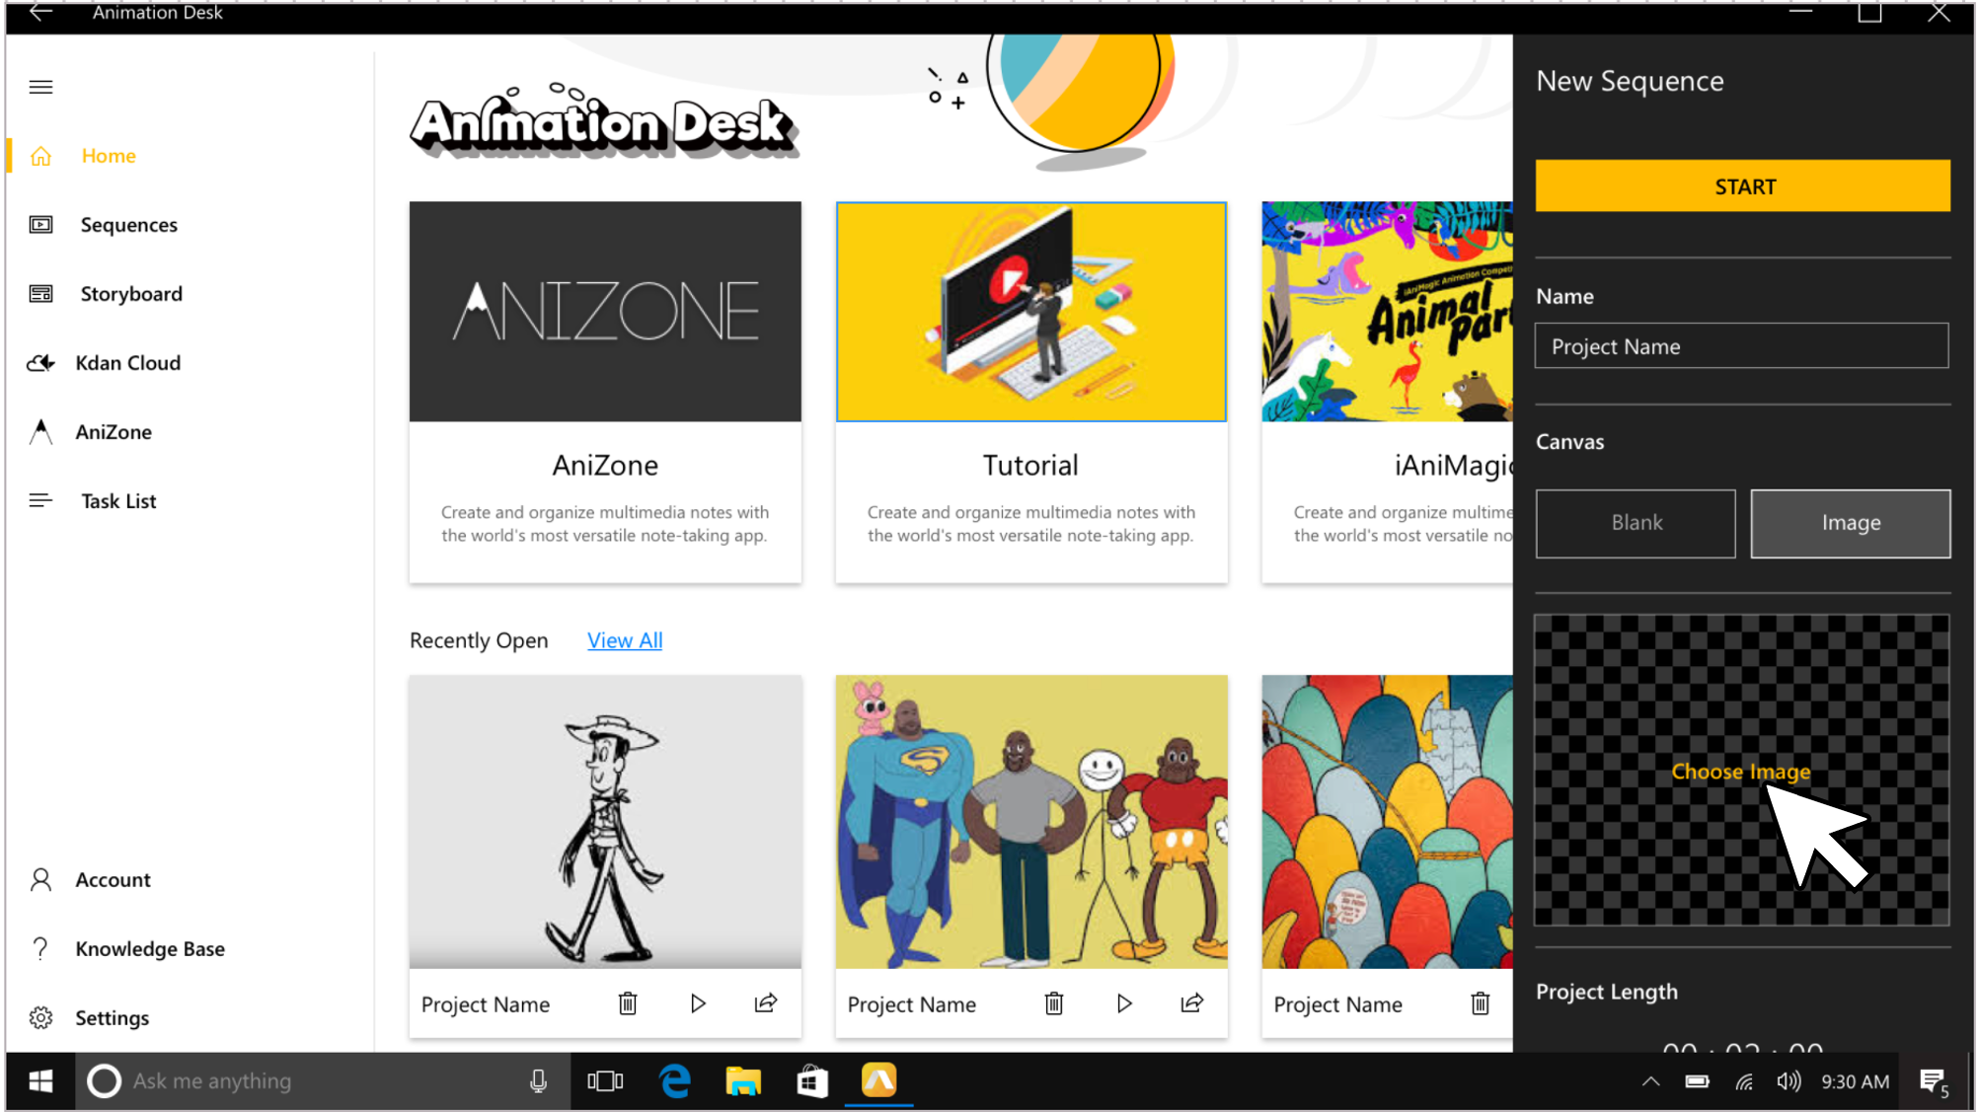The width and height of the screenshot is (1980, 1112).
Task: Click the Project Name input field
Action: [x=1741, y=345]
